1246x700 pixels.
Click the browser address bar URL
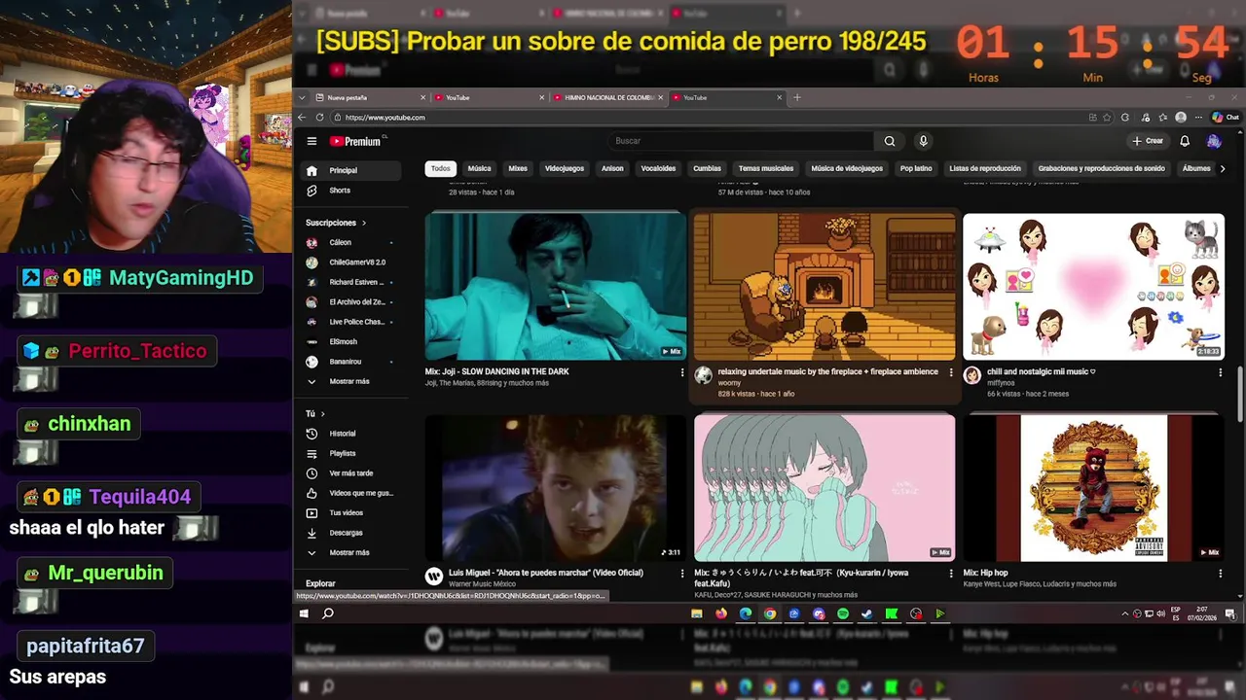coord(385,118)
